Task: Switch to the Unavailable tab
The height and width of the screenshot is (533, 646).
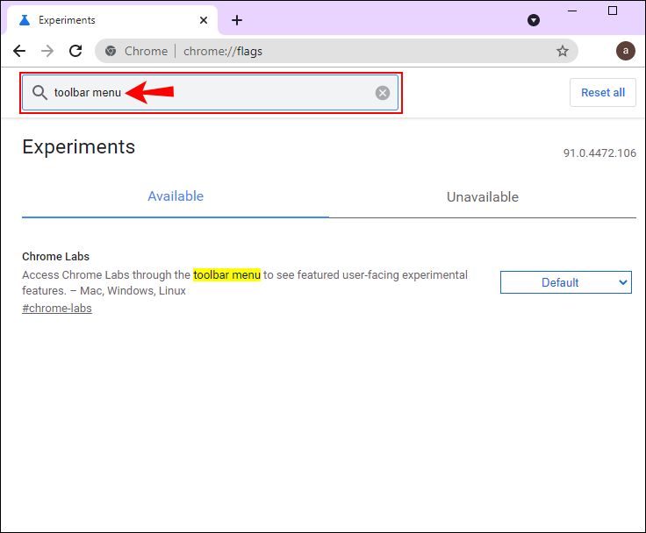Action: point(483,197)
